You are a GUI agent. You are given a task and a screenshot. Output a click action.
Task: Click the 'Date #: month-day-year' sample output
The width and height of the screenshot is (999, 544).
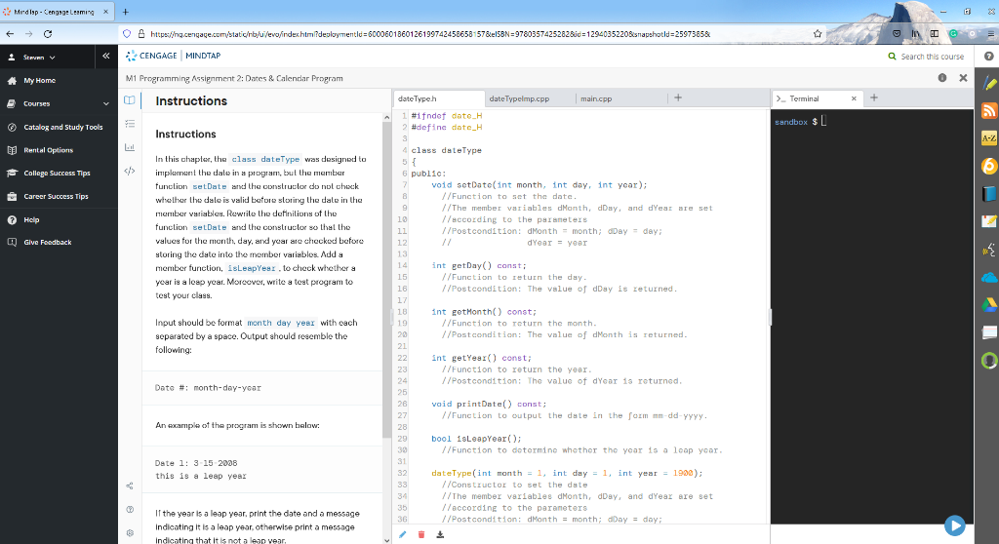pos(208,387)
